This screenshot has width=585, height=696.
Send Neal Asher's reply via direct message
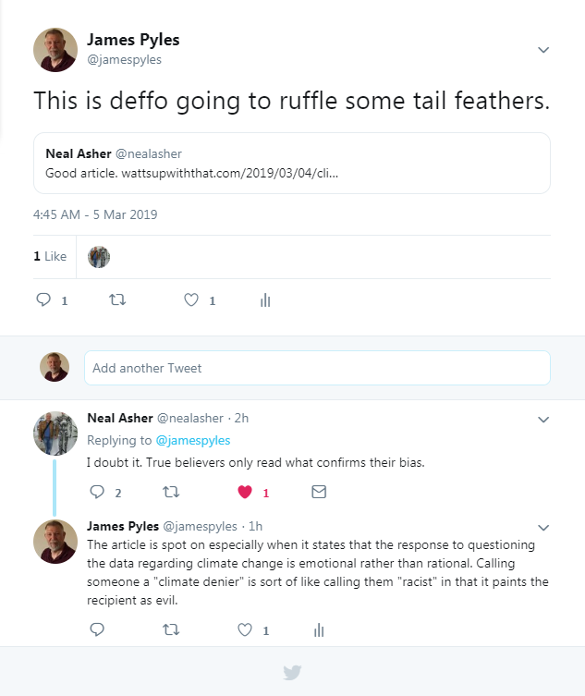click(x=319, y=493)
